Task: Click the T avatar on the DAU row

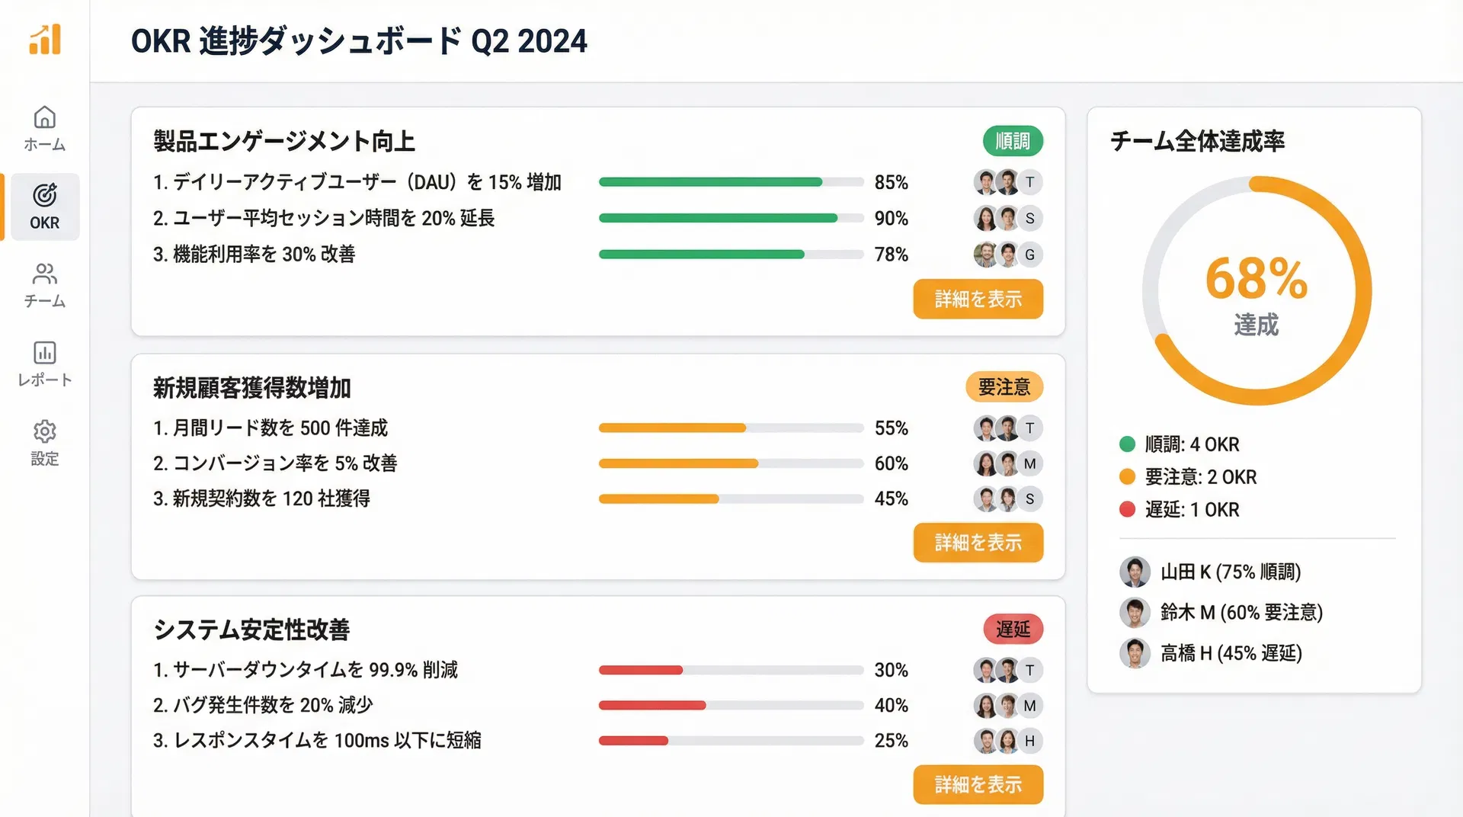Action: (x=1029, y=182)
